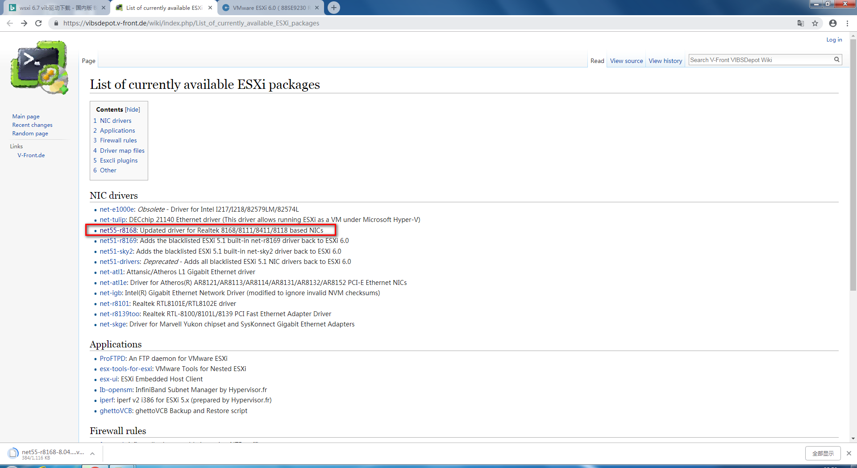Focus the Search V-Front VIBSDepot Wiki field
Viewport: 857px width, 468px height.
click(x=761, y=60)
